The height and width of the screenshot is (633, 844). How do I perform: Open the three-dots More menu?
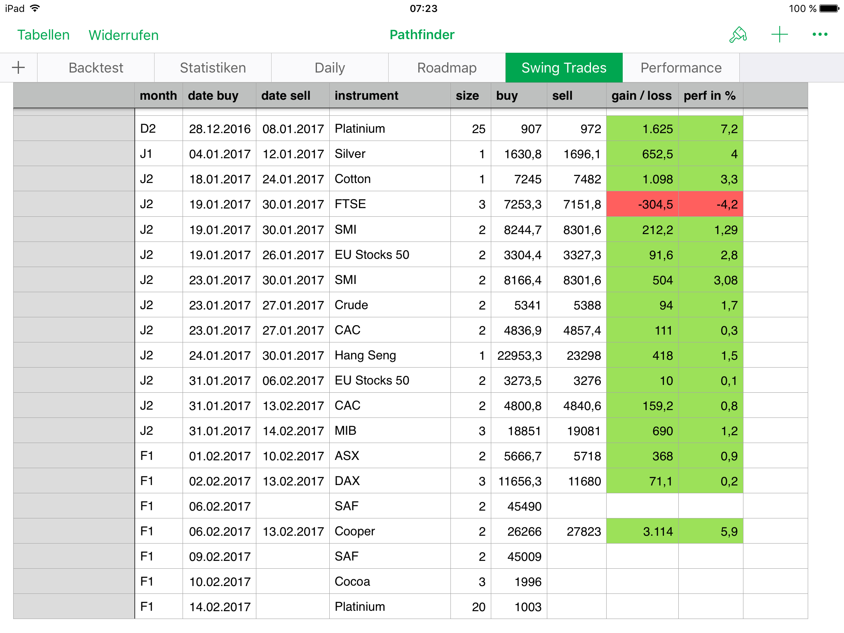coord(820,35)
